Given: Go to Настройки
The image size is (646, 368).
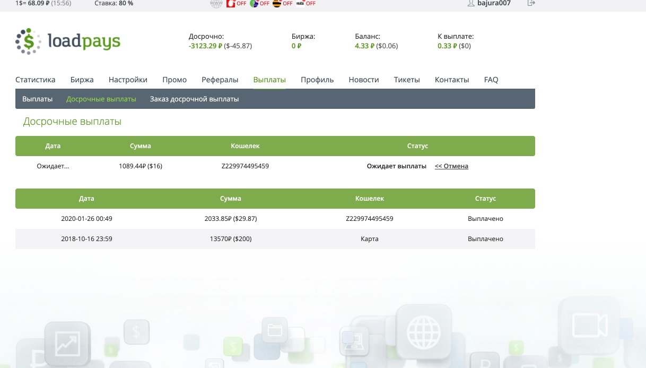Looking at the screenshot, I should click(x=128, y=80).
